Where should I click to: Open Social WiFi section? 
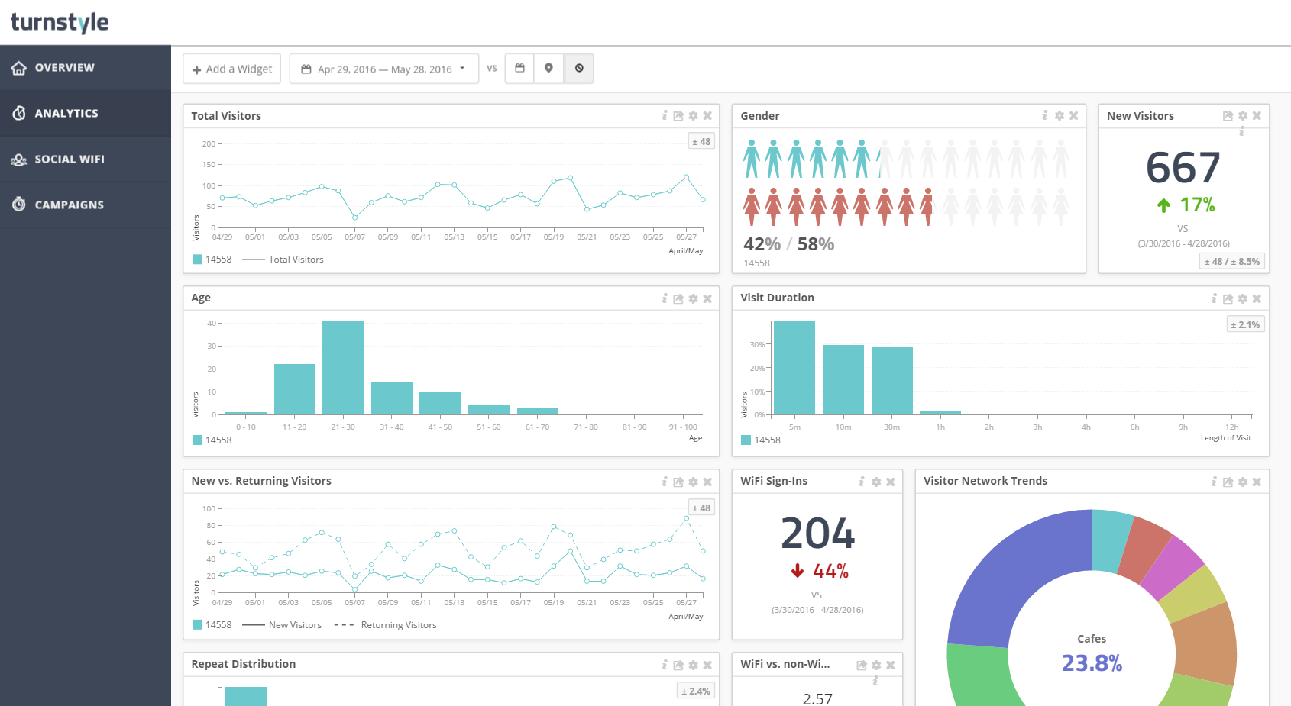click(x=86, y=160)
